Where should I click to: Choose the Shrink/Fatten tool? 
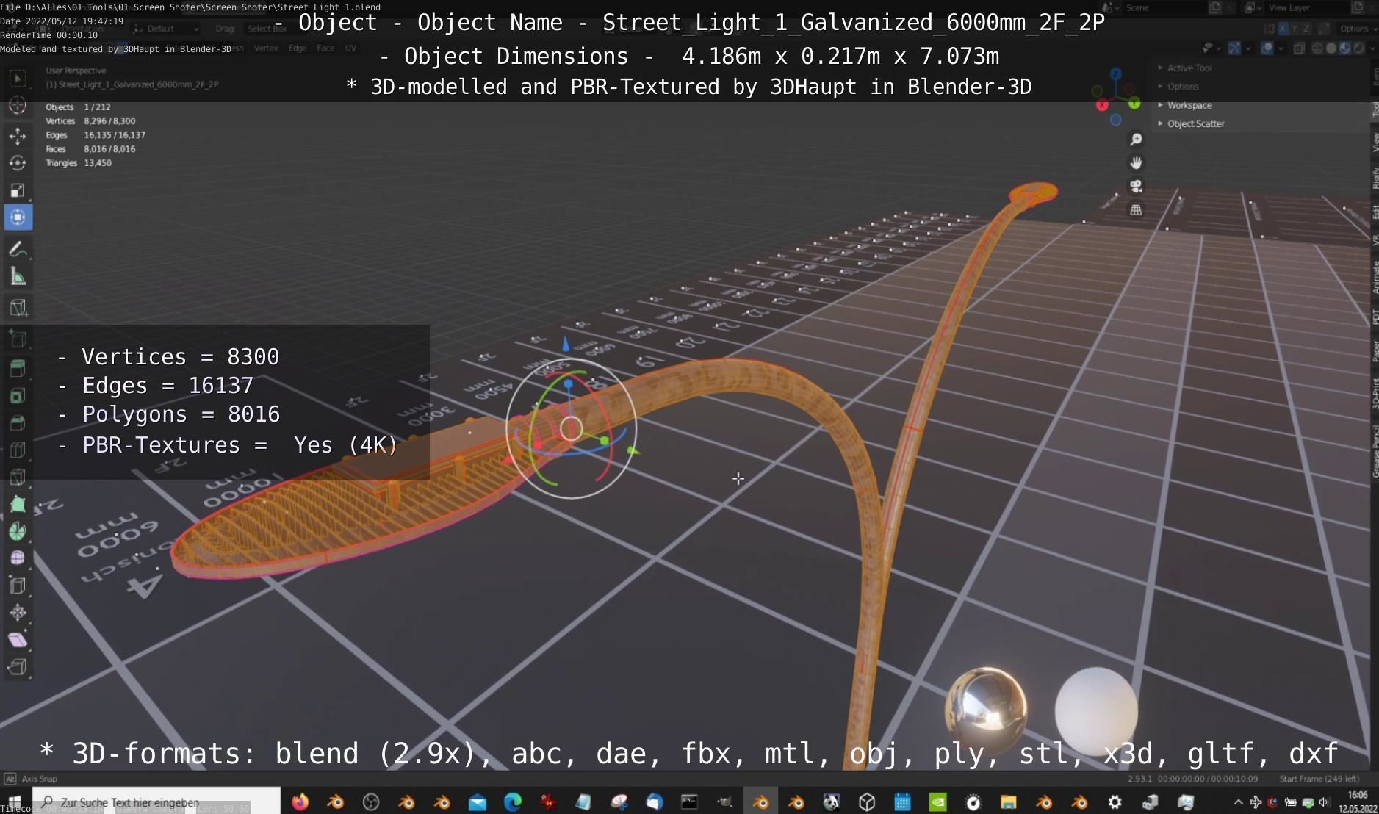18,613
